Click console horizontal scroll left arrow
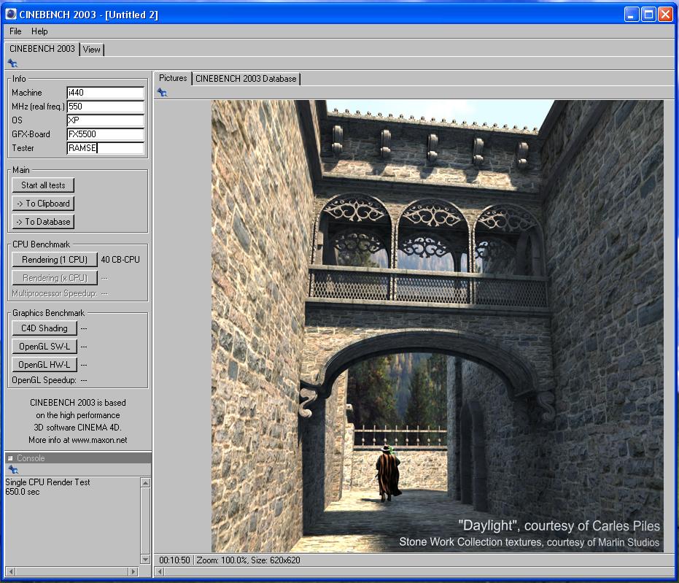Viewport: 679px width, 583px height. click(x=11, y=572)
